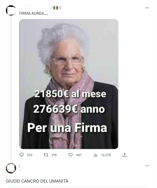
Task: Open the top post author's avatar
Action: (11, 10)
